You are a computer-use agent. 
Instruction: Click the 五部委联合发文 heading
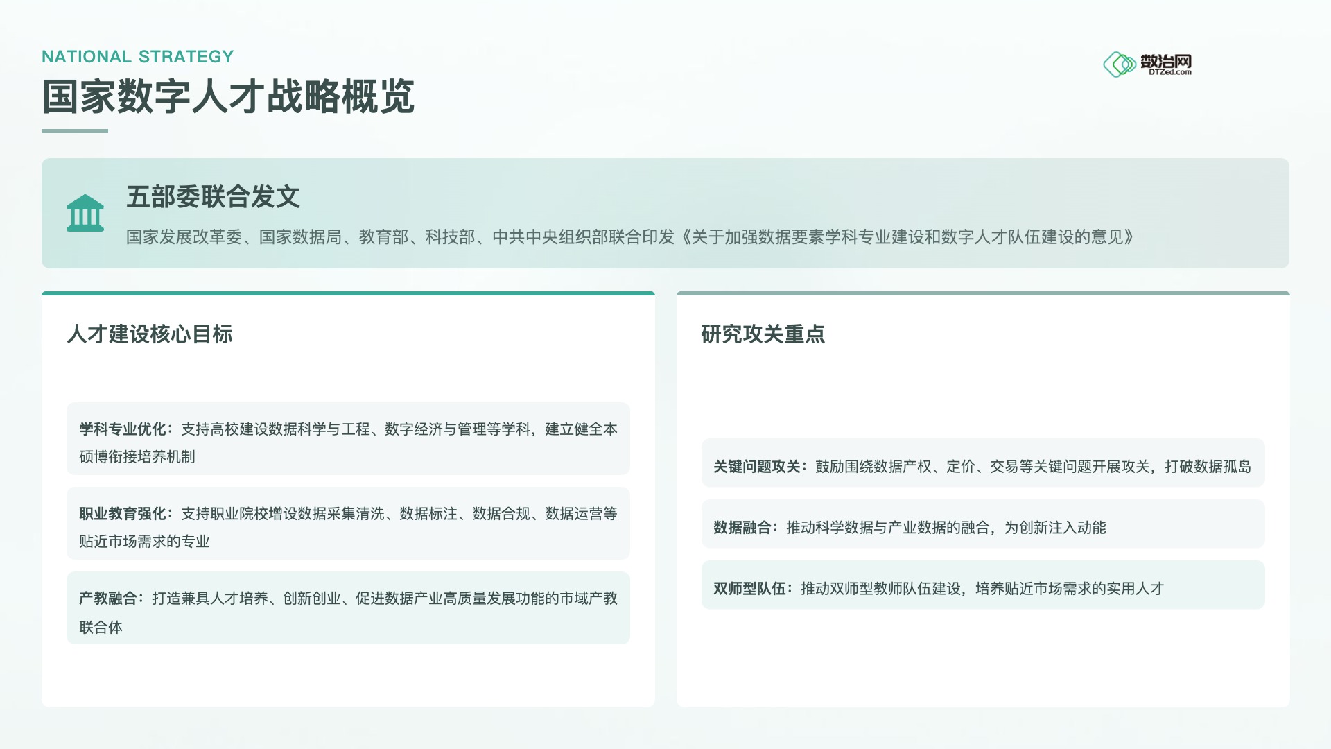point(213,197)
